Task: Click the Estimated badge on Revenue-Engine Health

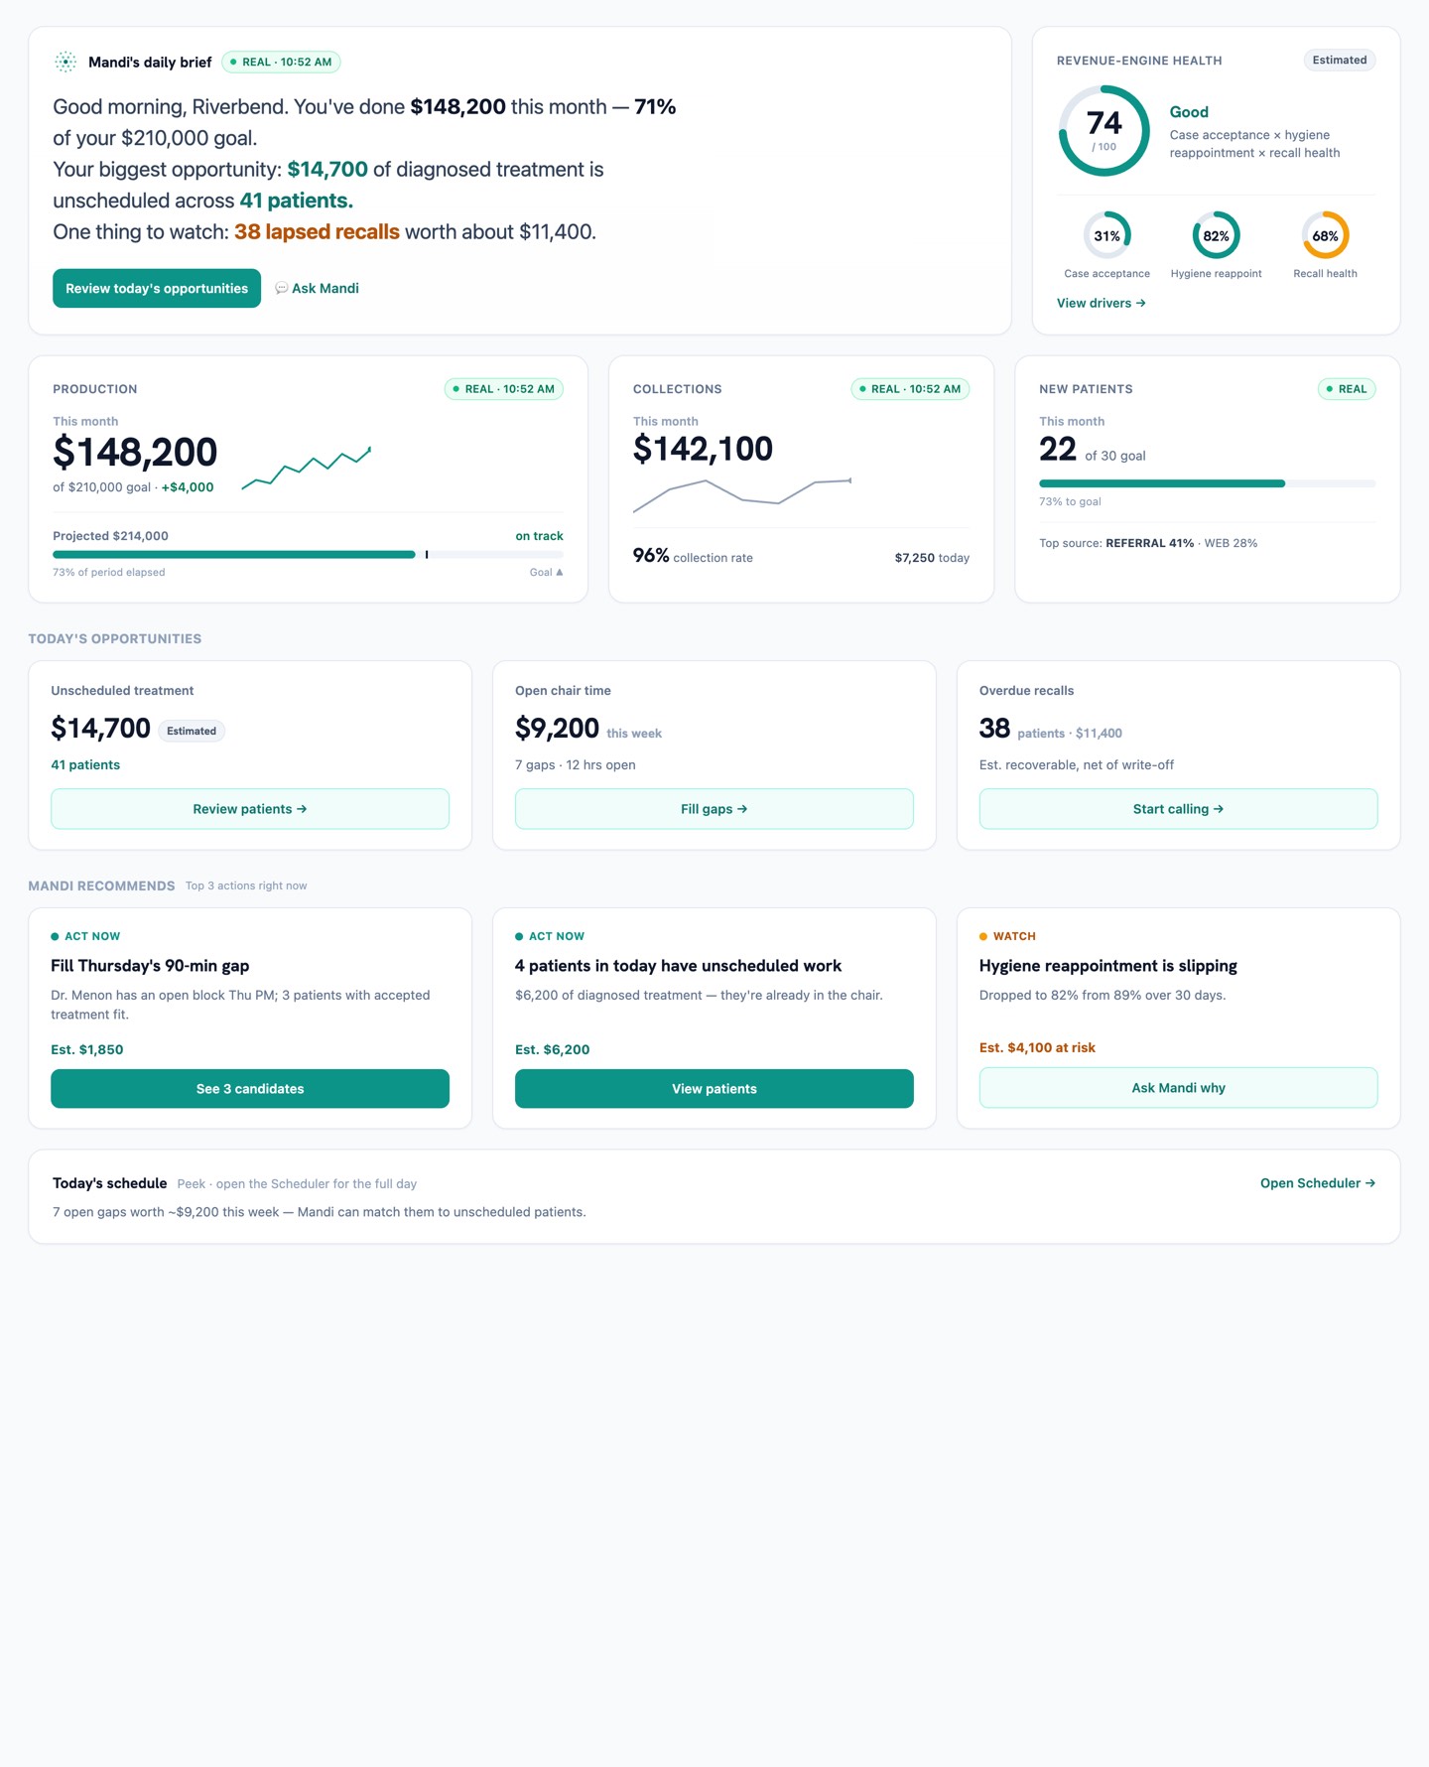Action: (1339, 61)
